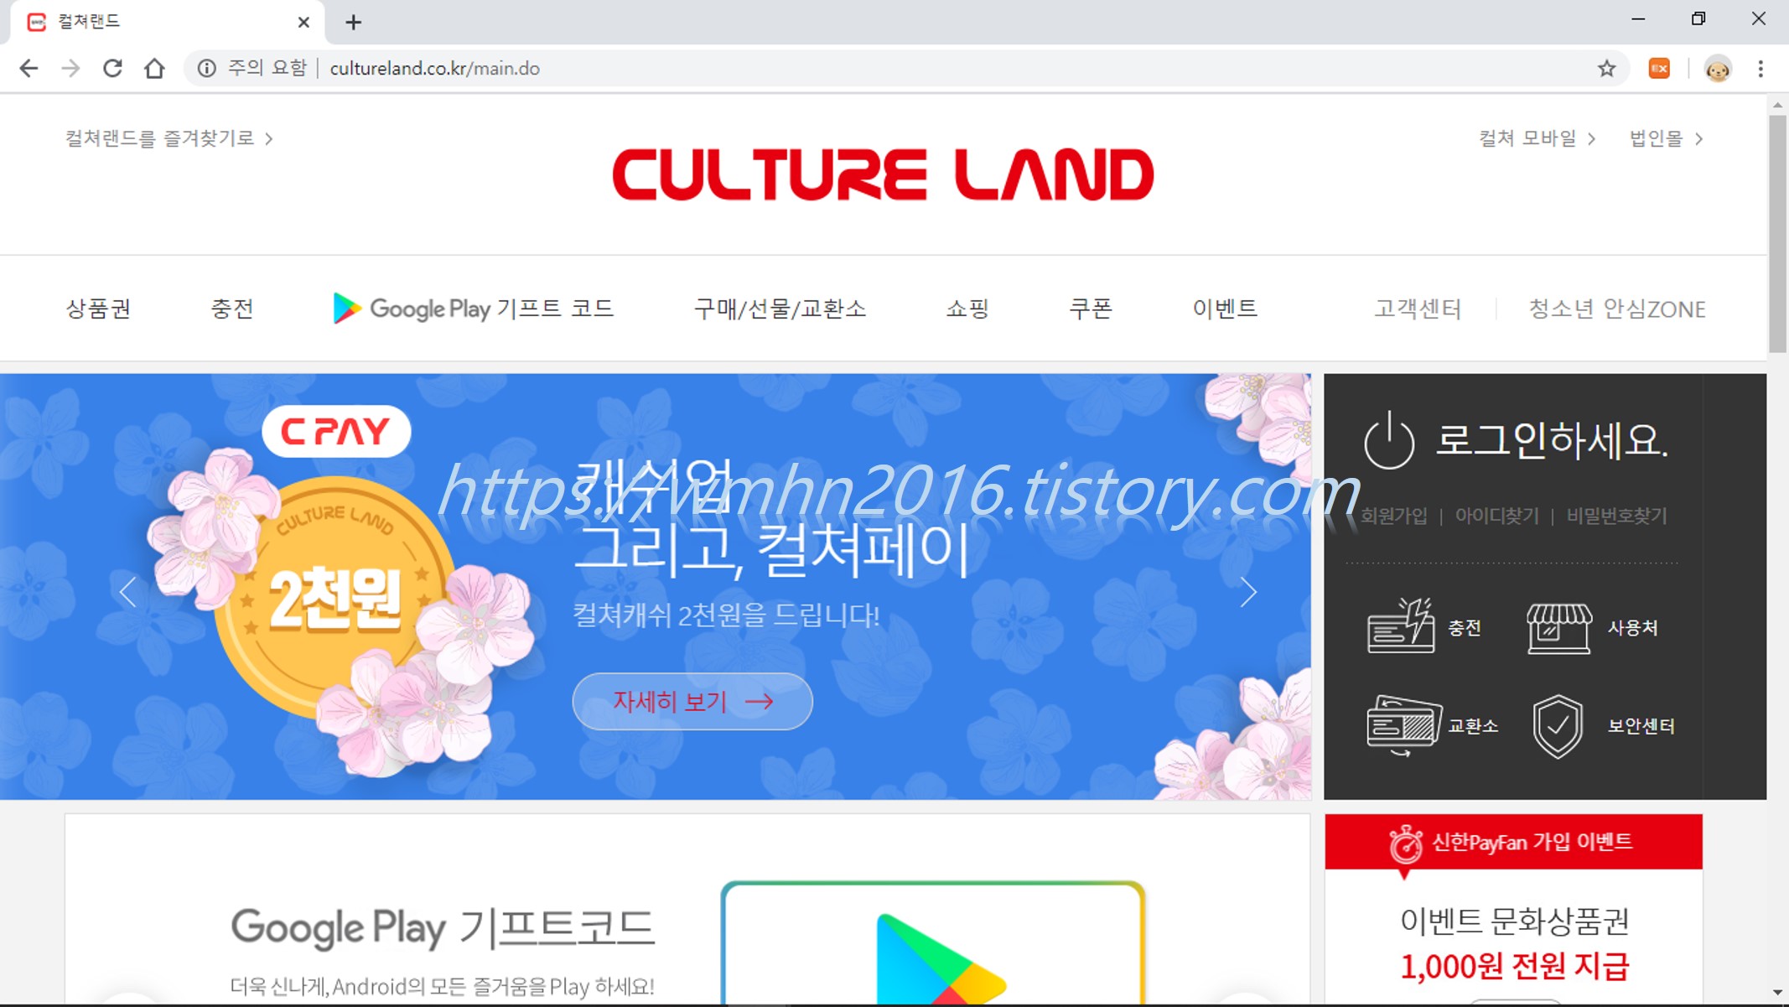Click the power icon to log in
The image size is (1789, 1007).
[x=1389, y=440]
